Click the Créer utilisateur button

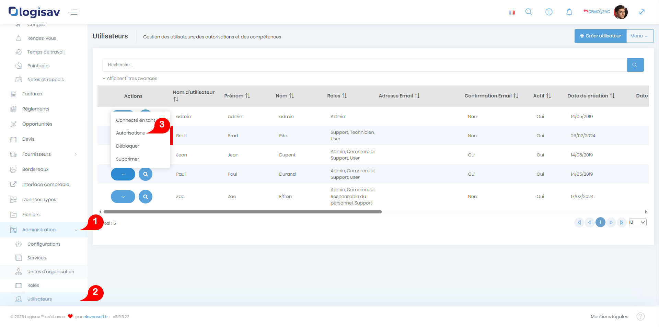[x=600, y=36]
